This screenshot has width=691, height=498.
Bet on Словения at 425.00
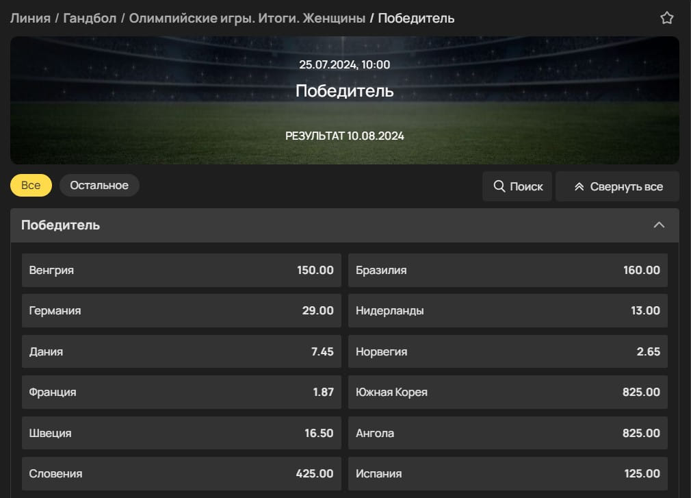tap(181, 474)
